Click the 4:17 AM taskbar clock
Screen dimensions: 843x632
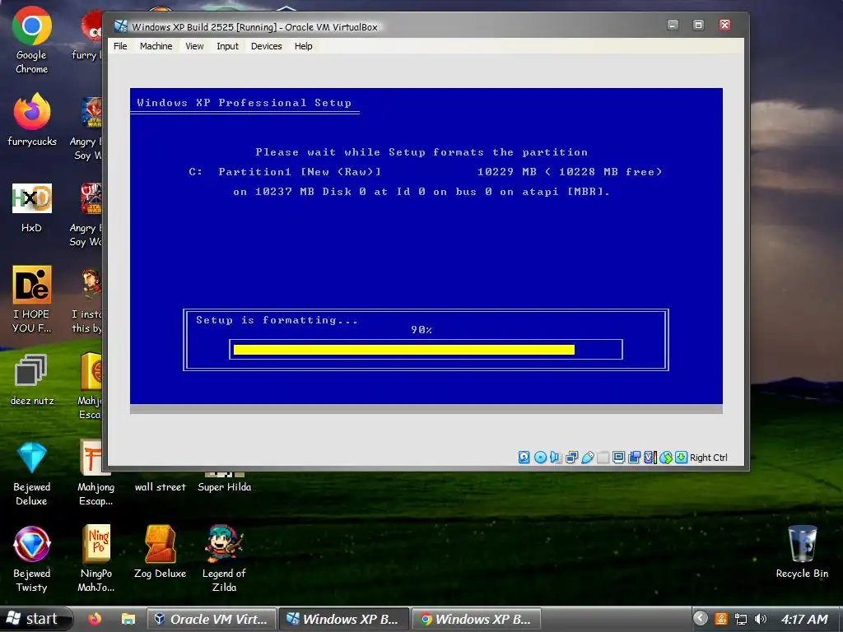point(804,619)
